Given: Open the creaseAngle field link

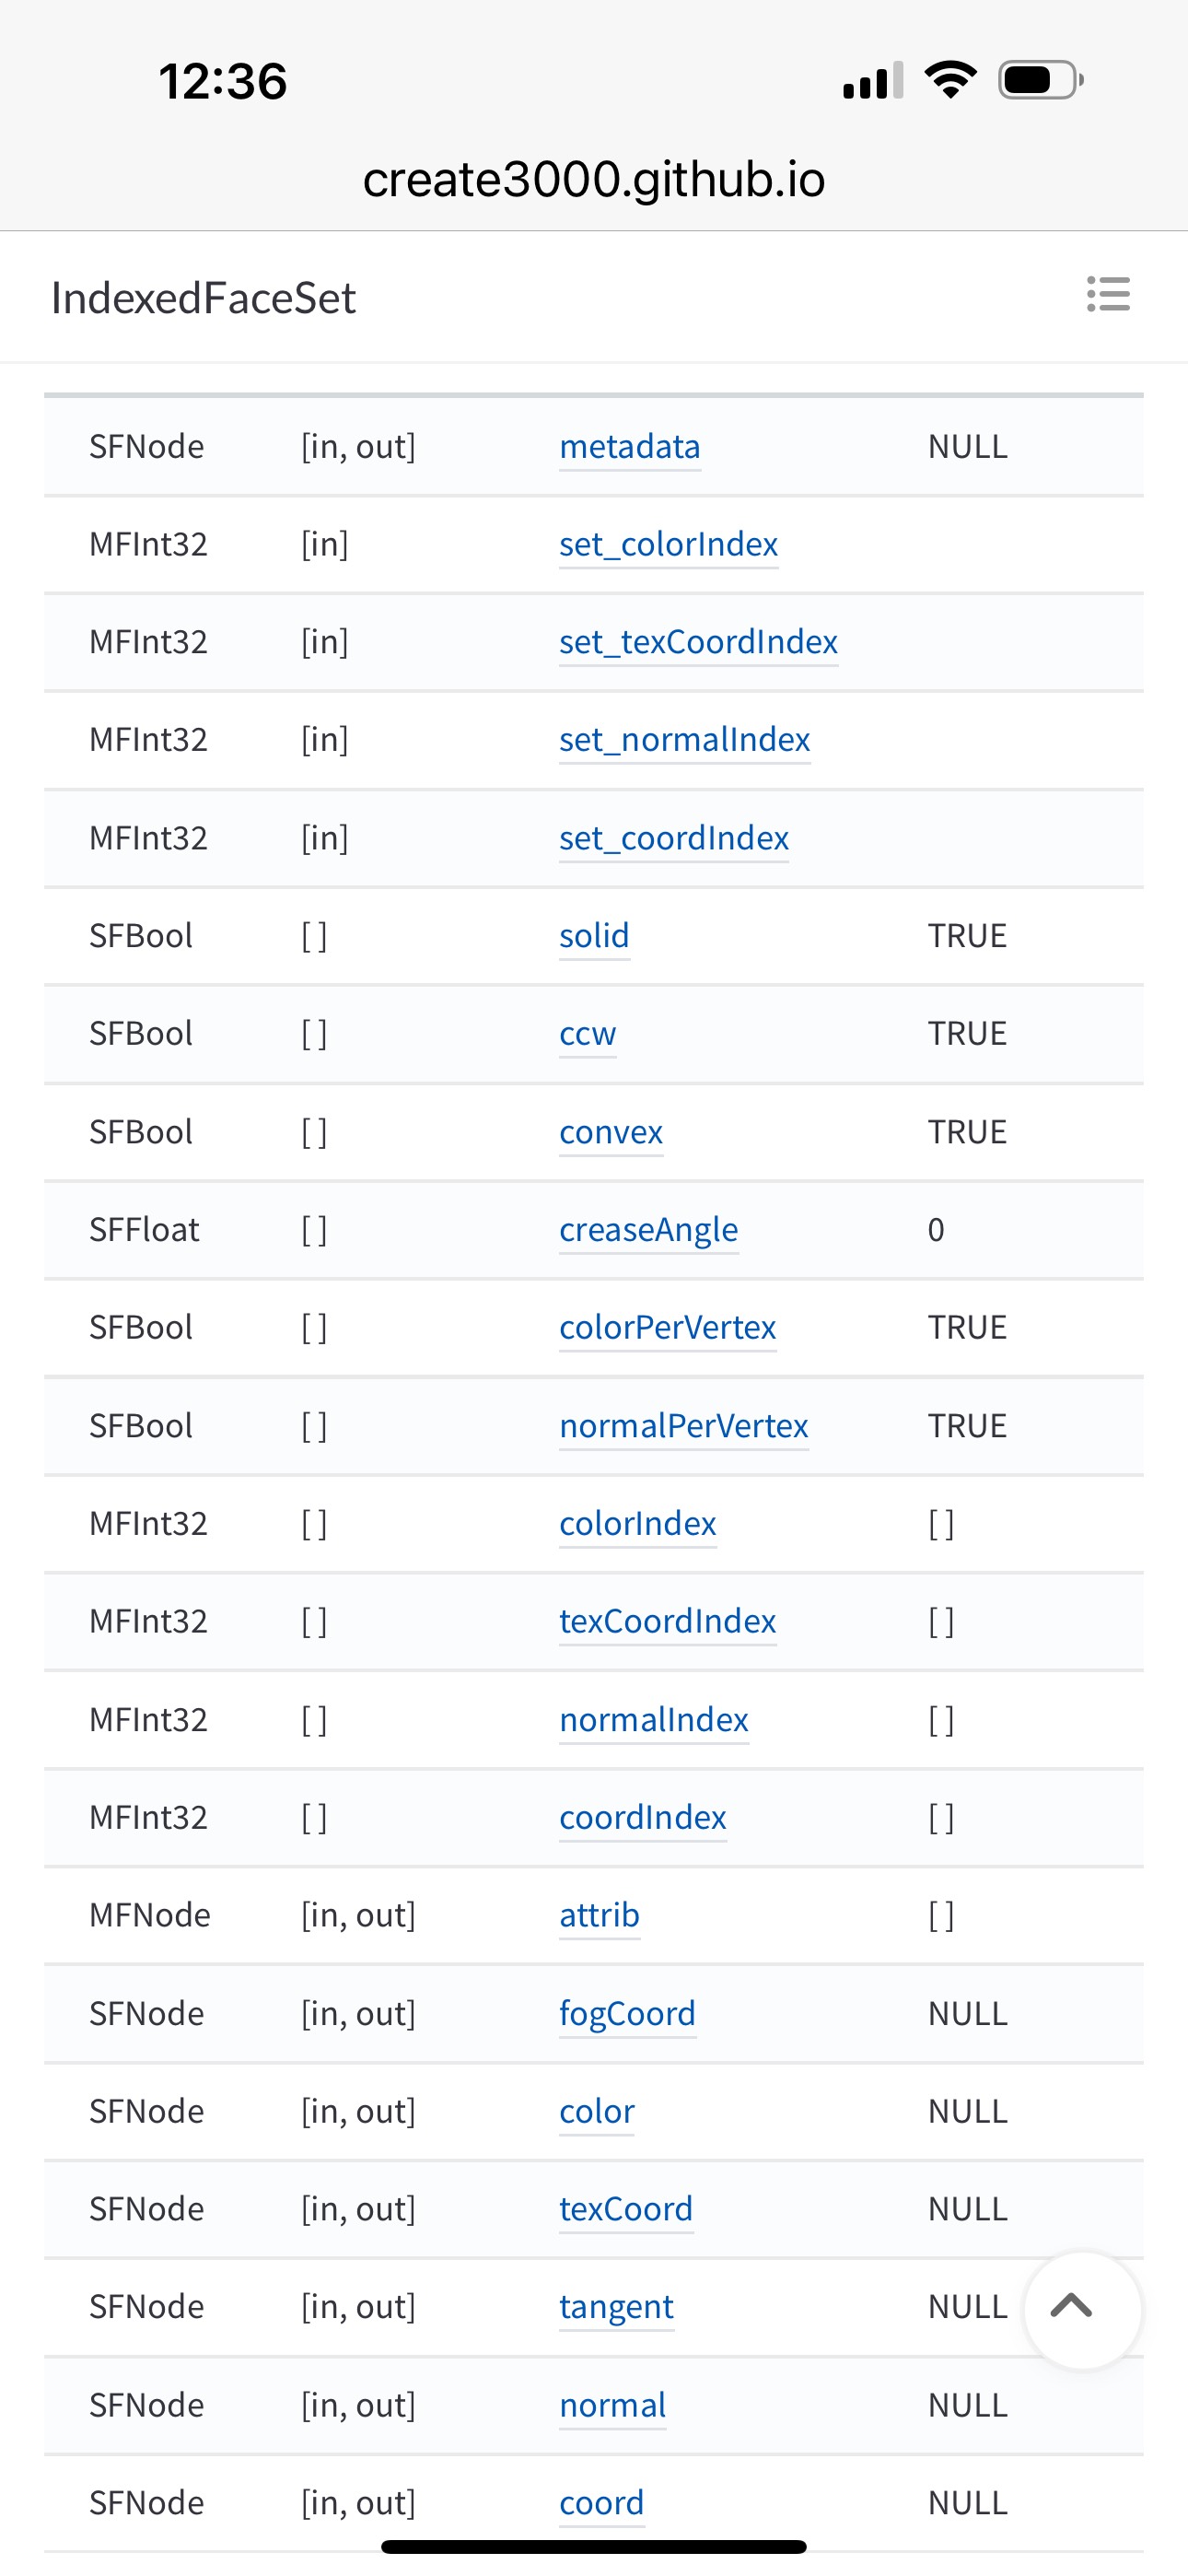Looking at the screenshot, I should [x=649, y=1230].
